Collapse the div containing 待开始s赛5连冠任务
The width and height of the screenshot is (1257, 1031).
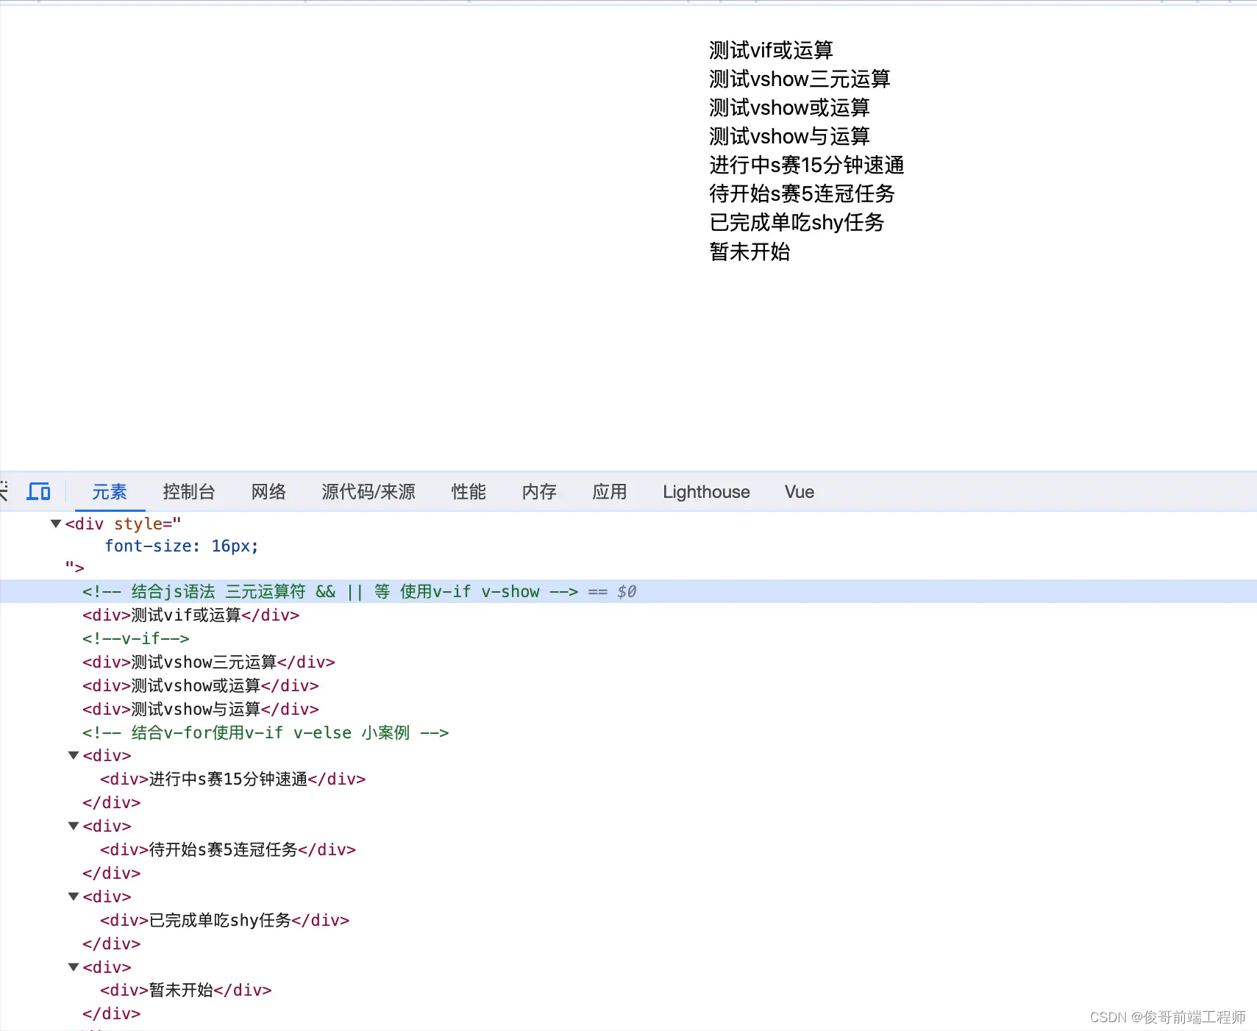(73, 825)
